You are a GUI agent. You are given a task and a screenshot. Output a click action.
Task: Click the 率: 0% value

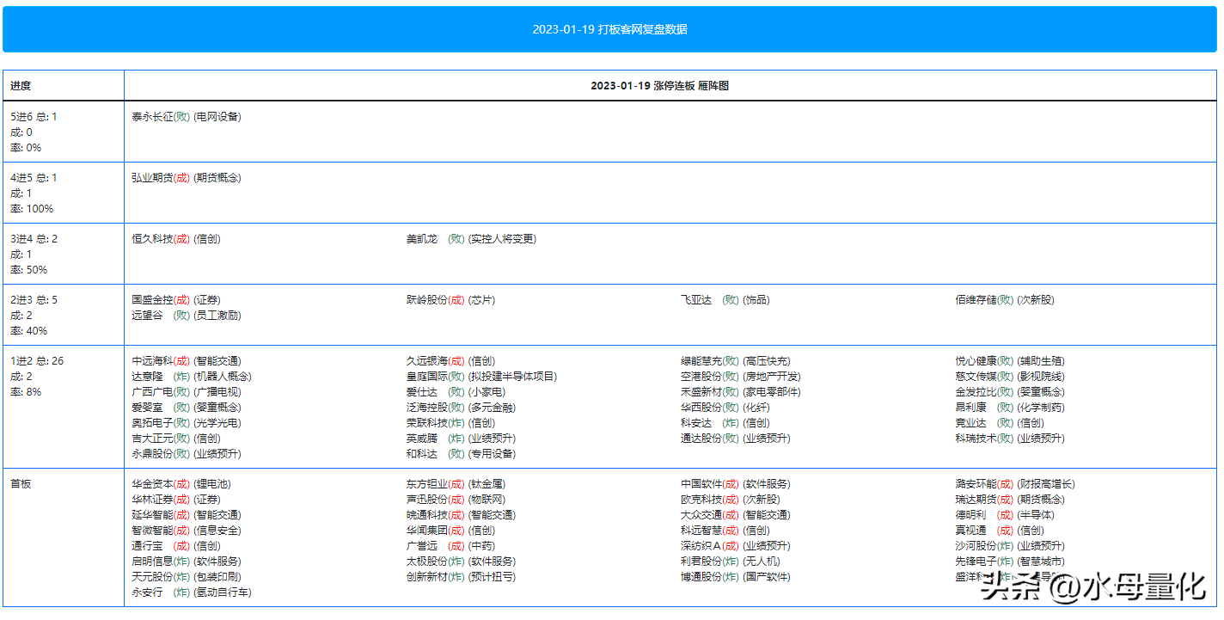(x=26, y=148)
